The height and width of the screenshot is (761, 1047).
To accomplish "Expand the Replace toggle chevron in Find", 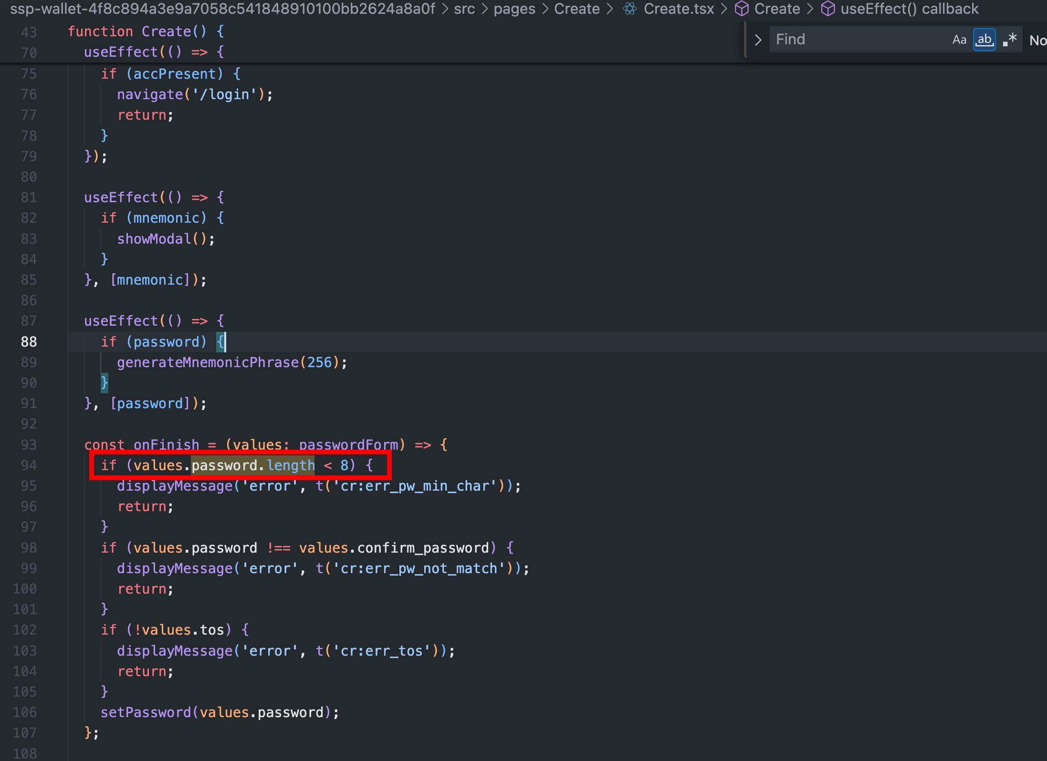I will (x=758, y=40).
